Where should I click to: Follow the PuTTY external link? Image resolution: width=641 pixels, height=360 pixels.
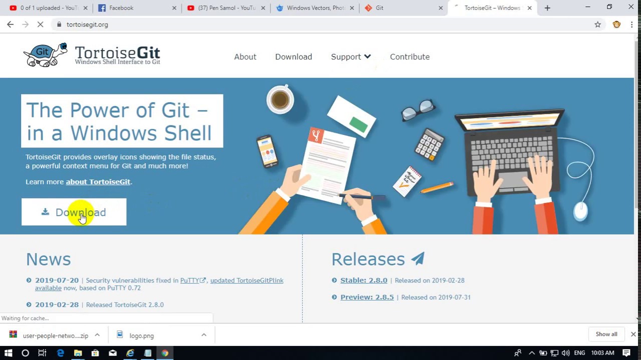coord(193,280)
